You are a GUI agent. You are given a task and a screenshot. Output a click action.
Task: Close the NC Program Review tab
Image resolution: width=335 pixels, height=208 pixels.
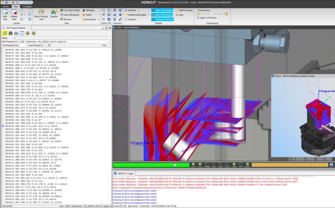(x=29, y=28)
